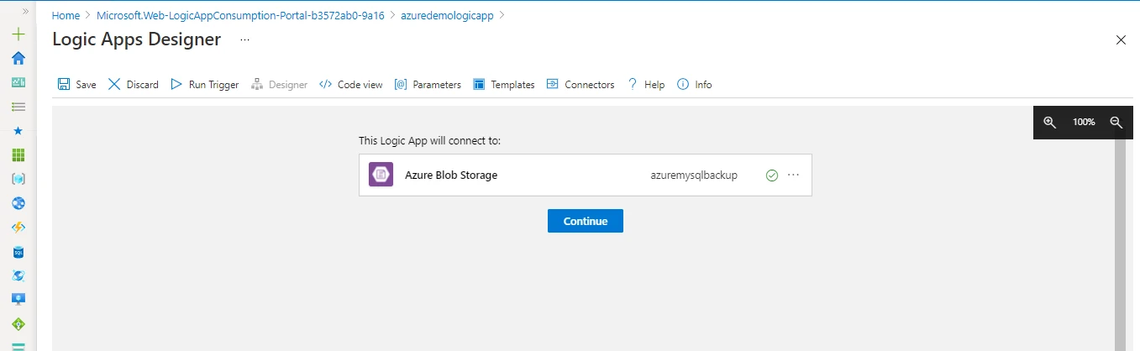
Task: Open the Function App lightning icon
Action: [x=18, y=228]
